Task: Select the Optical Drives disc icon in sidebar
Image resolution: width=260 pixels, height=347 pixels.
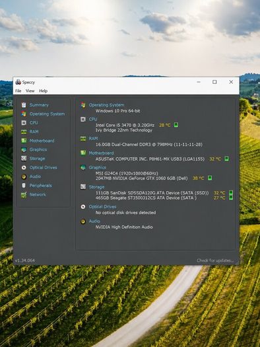Action: 24,167
